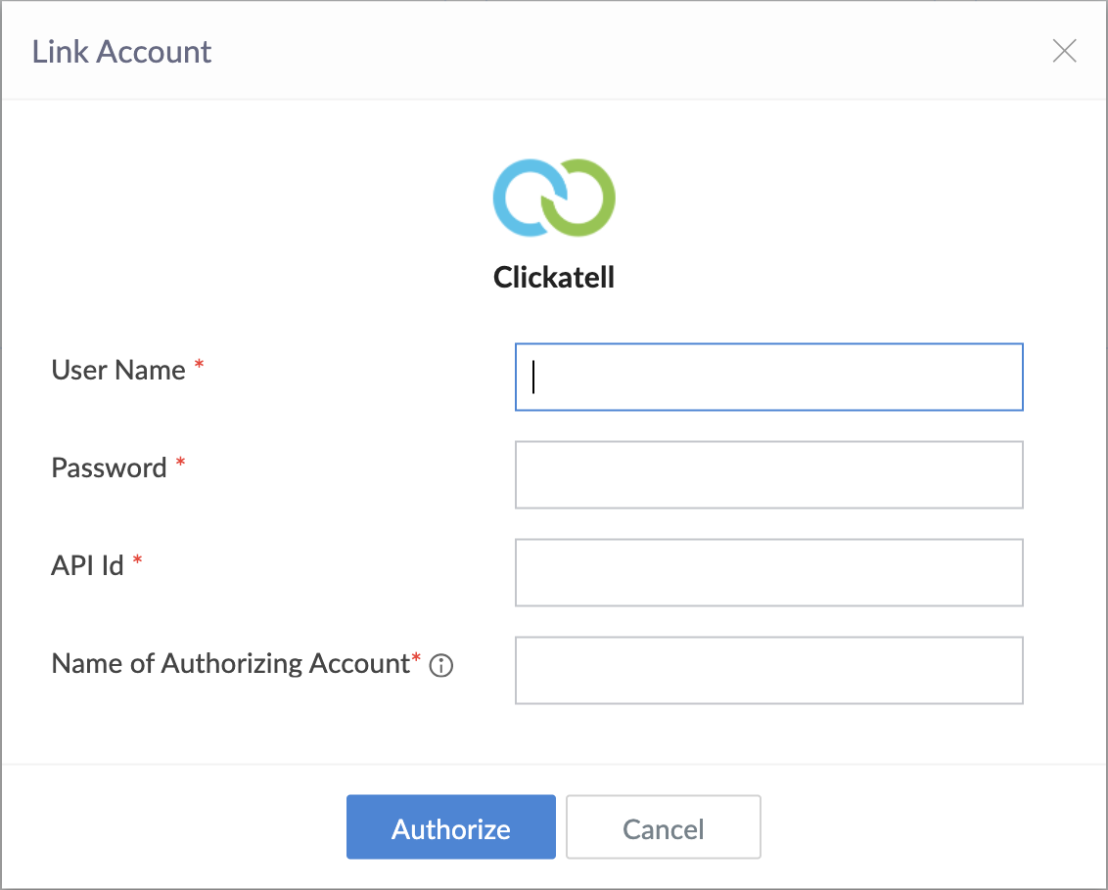Image resolution: width=1108 pixels, height=890 pixels.
Task: Click the Link Account dialog title
Action: point(122,52)
